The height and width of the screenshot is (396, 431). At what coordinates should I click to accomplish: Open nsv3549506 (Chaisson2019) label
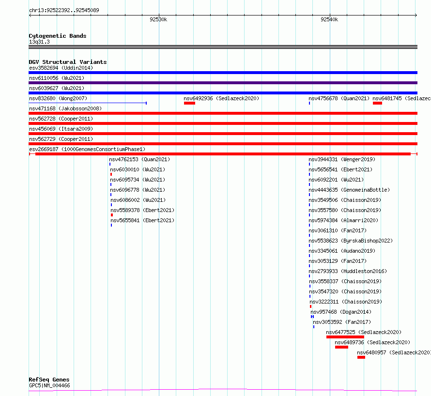pos(345,200)
